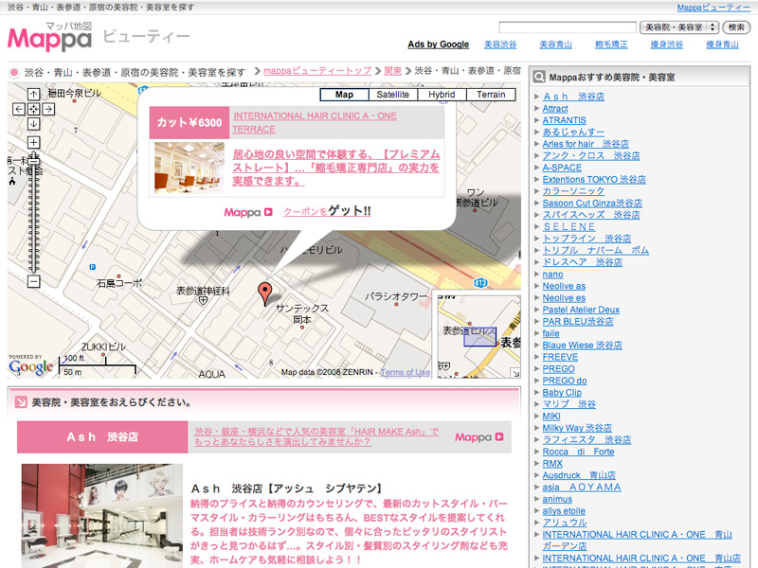Open Arles for hair 渋谷店 link
Viewport: 758px width, 568px height.
click(586, 144)
